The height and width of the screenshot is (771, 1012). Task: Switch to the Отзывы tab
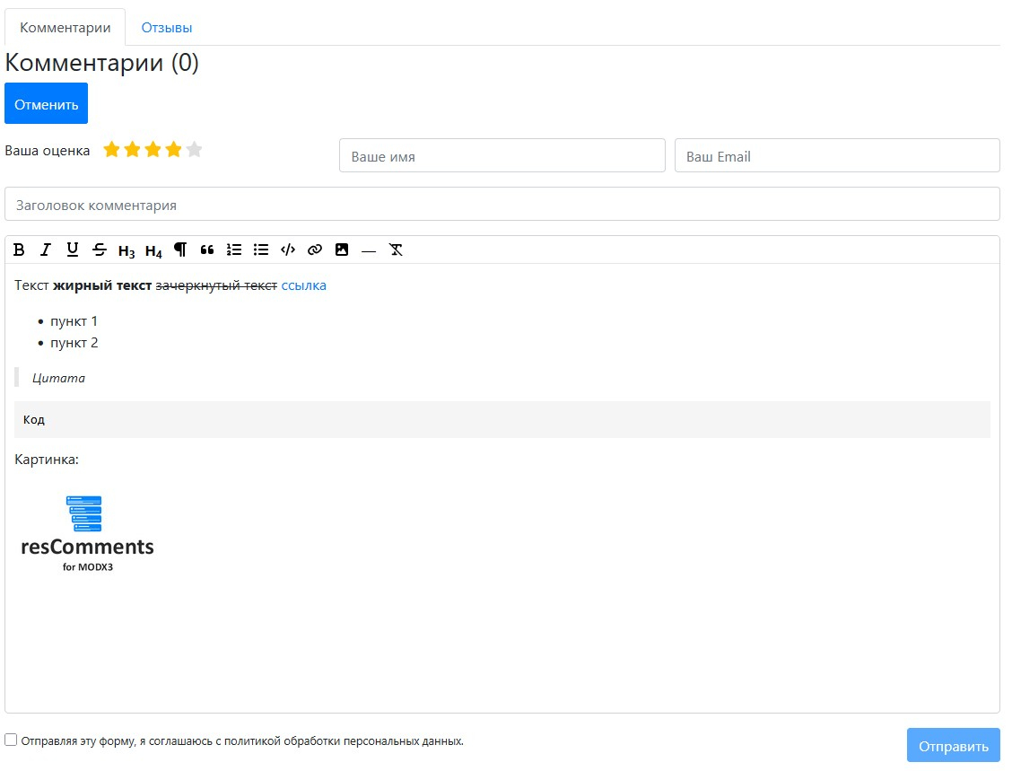pyautogui.click(x=167, y=28)
